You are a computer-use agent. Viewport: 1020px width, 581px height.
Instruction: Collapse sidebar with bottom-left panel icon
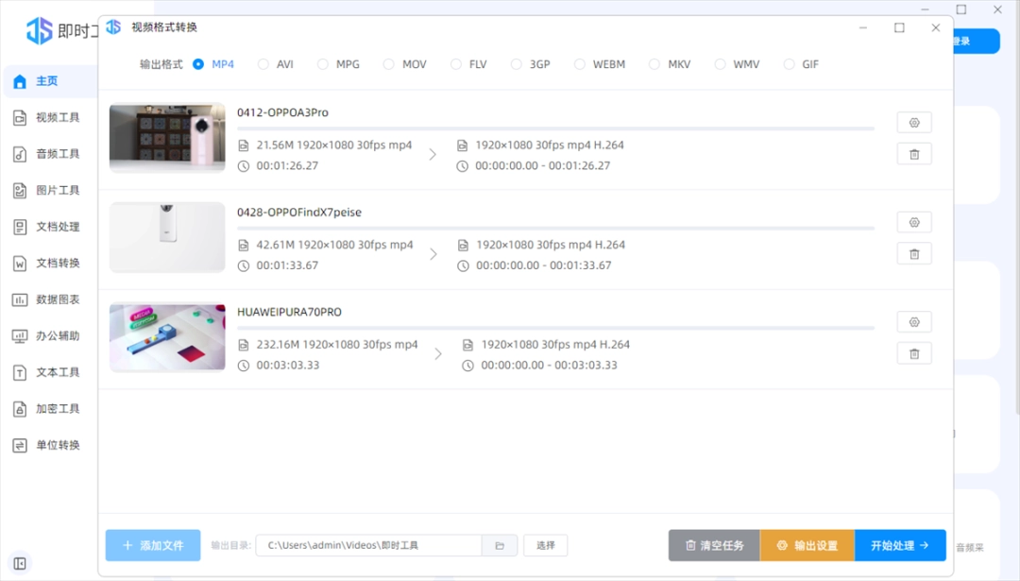pos(20,564)
